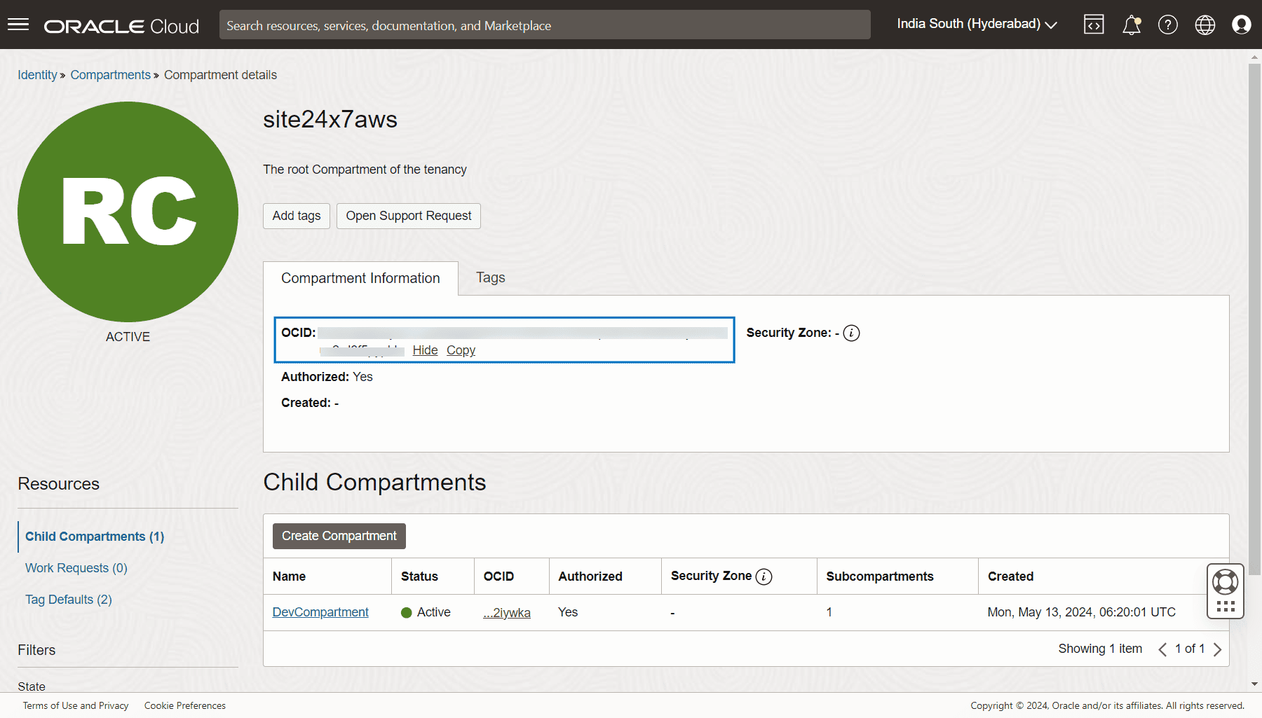Click the search resources input field
Viewport: 1262px width, 718px height.
pos(544,25)
